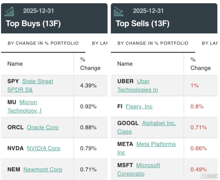Click the rising chart icon beside Top Buys

coord(10,11)
